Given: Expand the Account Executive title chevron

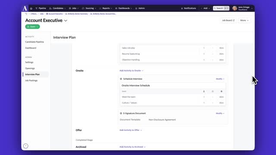Looking at the screenshot, I should [x=66, y=21].
